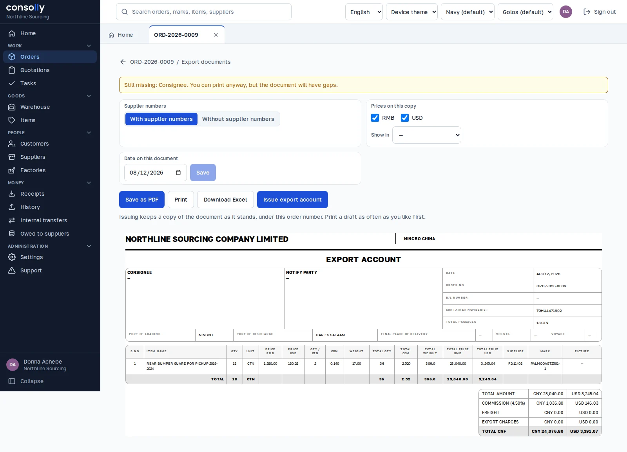Open the date picker calendar icon
627x452 pixels.
click(x=178, y=173)
